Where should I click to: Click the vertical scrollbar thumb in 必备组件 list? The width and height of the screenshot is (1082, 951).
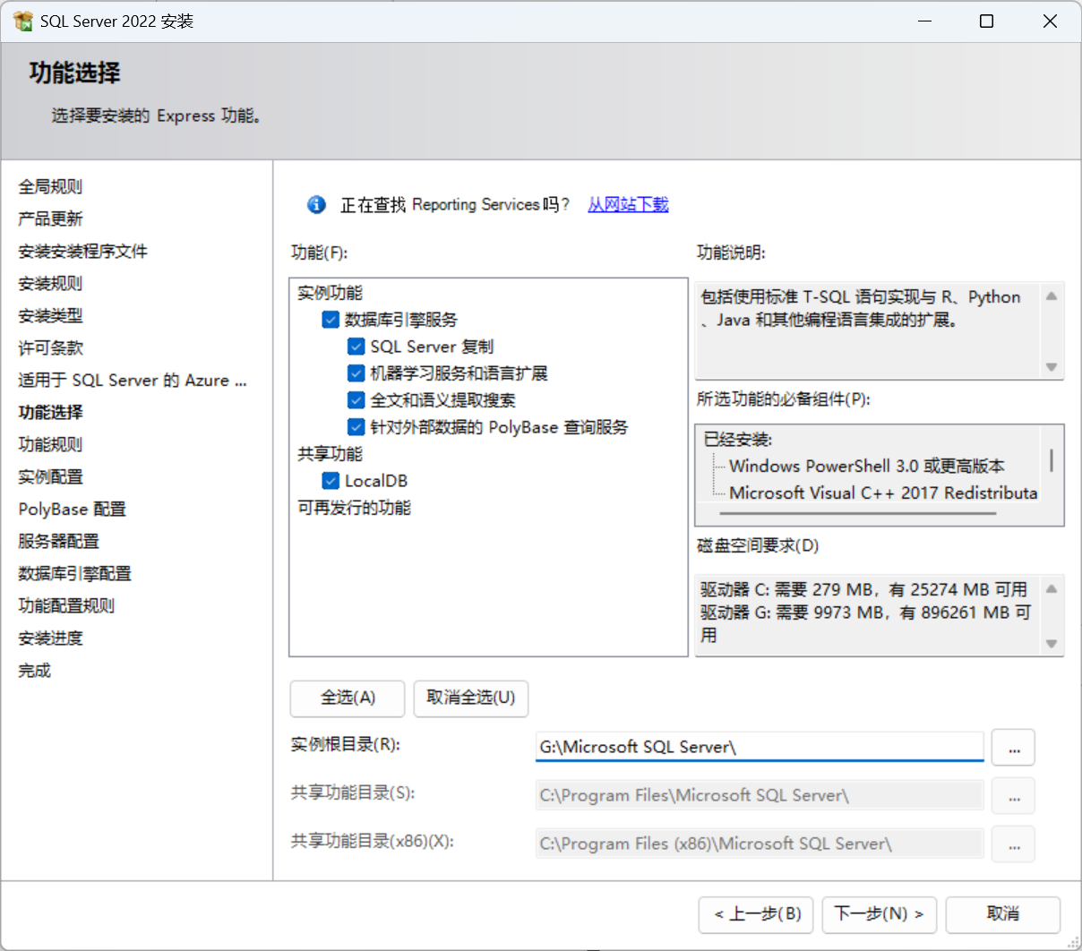(1052, 460)
